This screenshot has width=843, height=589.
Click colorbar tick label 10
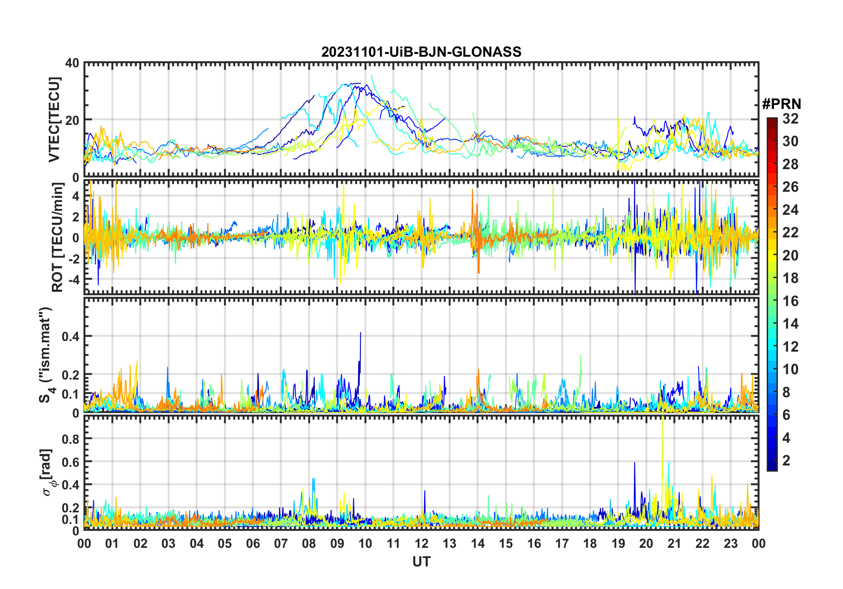click(790, 369)
